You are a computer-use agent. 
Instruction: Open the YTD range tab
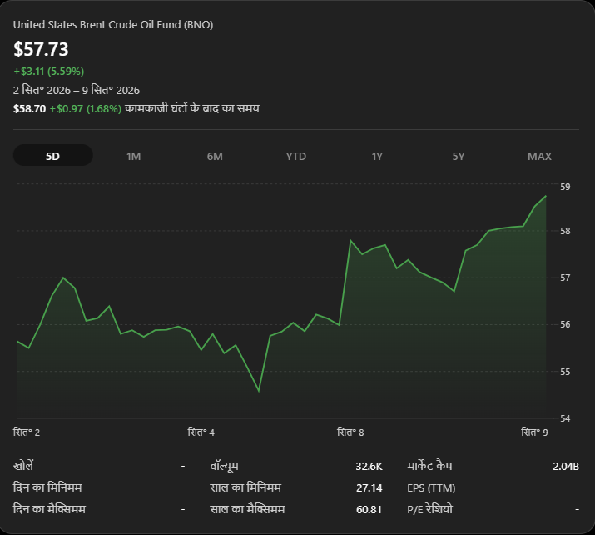point(296,156)
